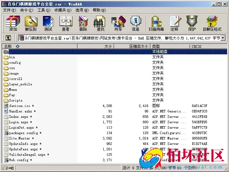Select the image folder
This screenshot has width=229, height=172.
click(11, 74)
